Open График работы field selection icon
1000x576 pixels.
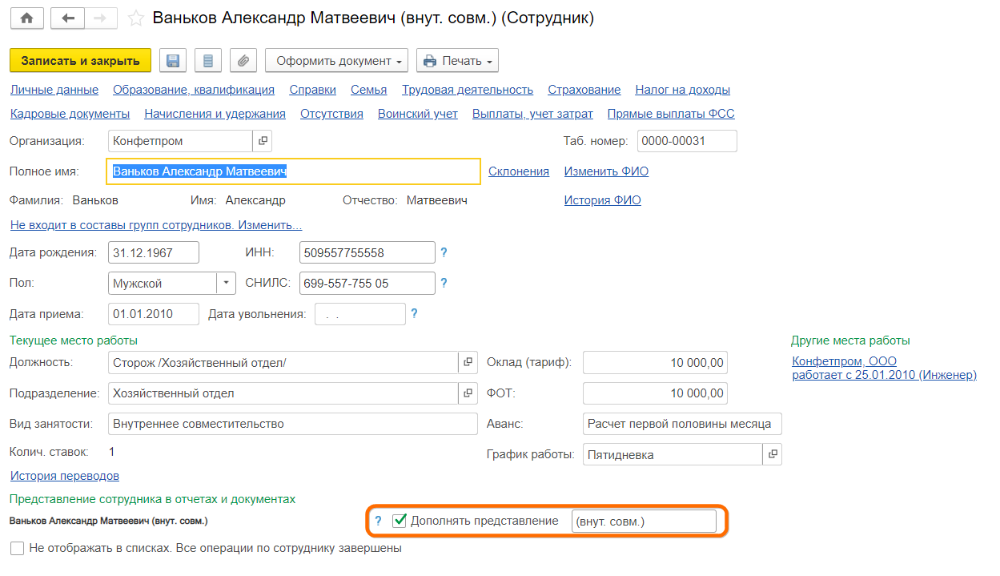(x=772, y=454)
